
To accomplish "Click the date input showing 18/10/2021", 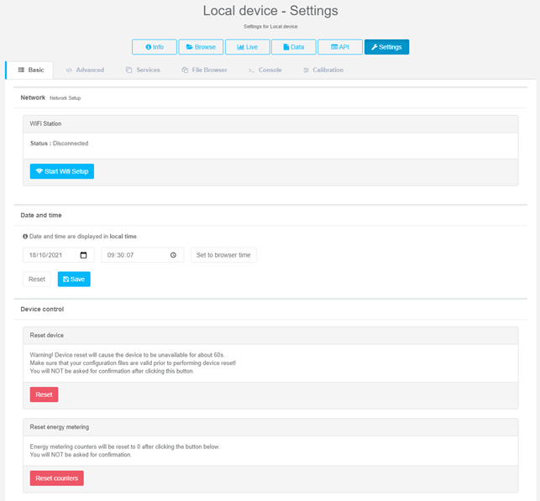I will pos(50,255).
